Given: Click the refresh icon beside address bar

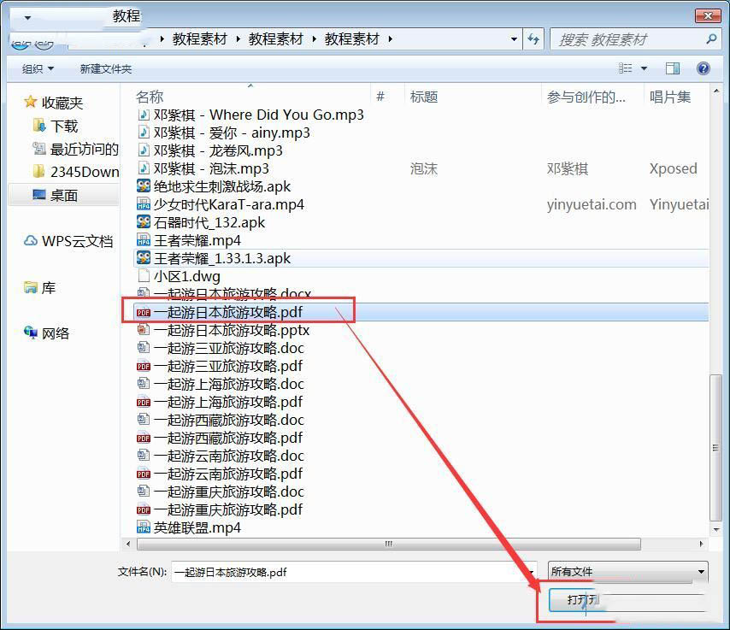Looking at the screenshot, I should [533, 39].
